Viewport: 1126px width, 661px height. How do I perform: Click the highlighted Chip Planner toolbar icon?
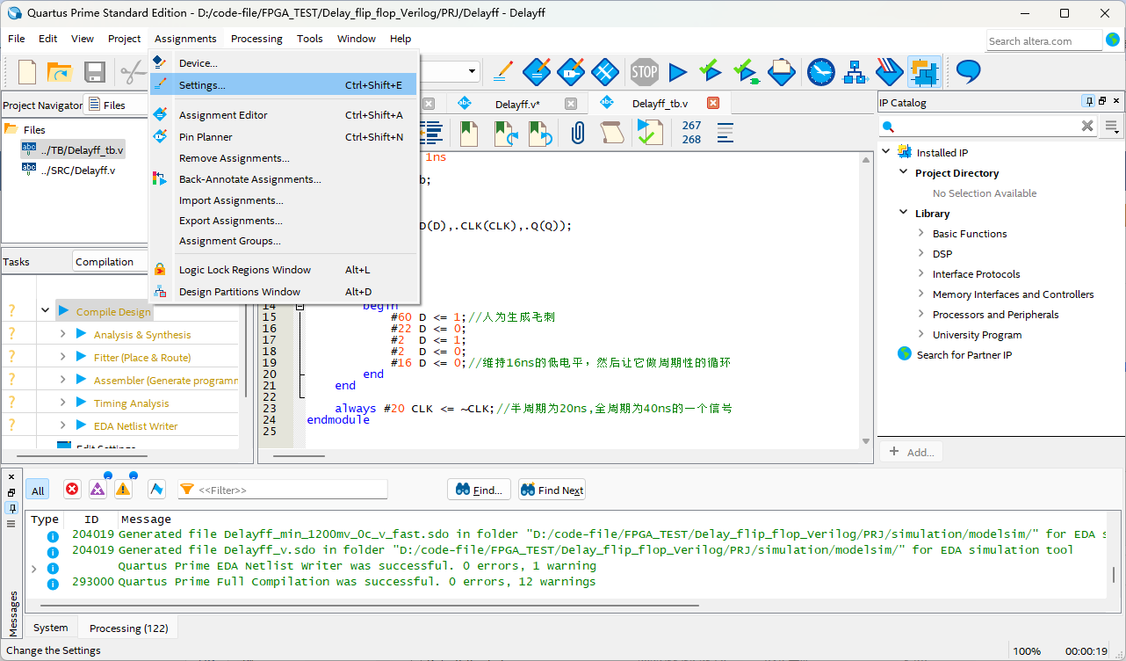(924, 72)
